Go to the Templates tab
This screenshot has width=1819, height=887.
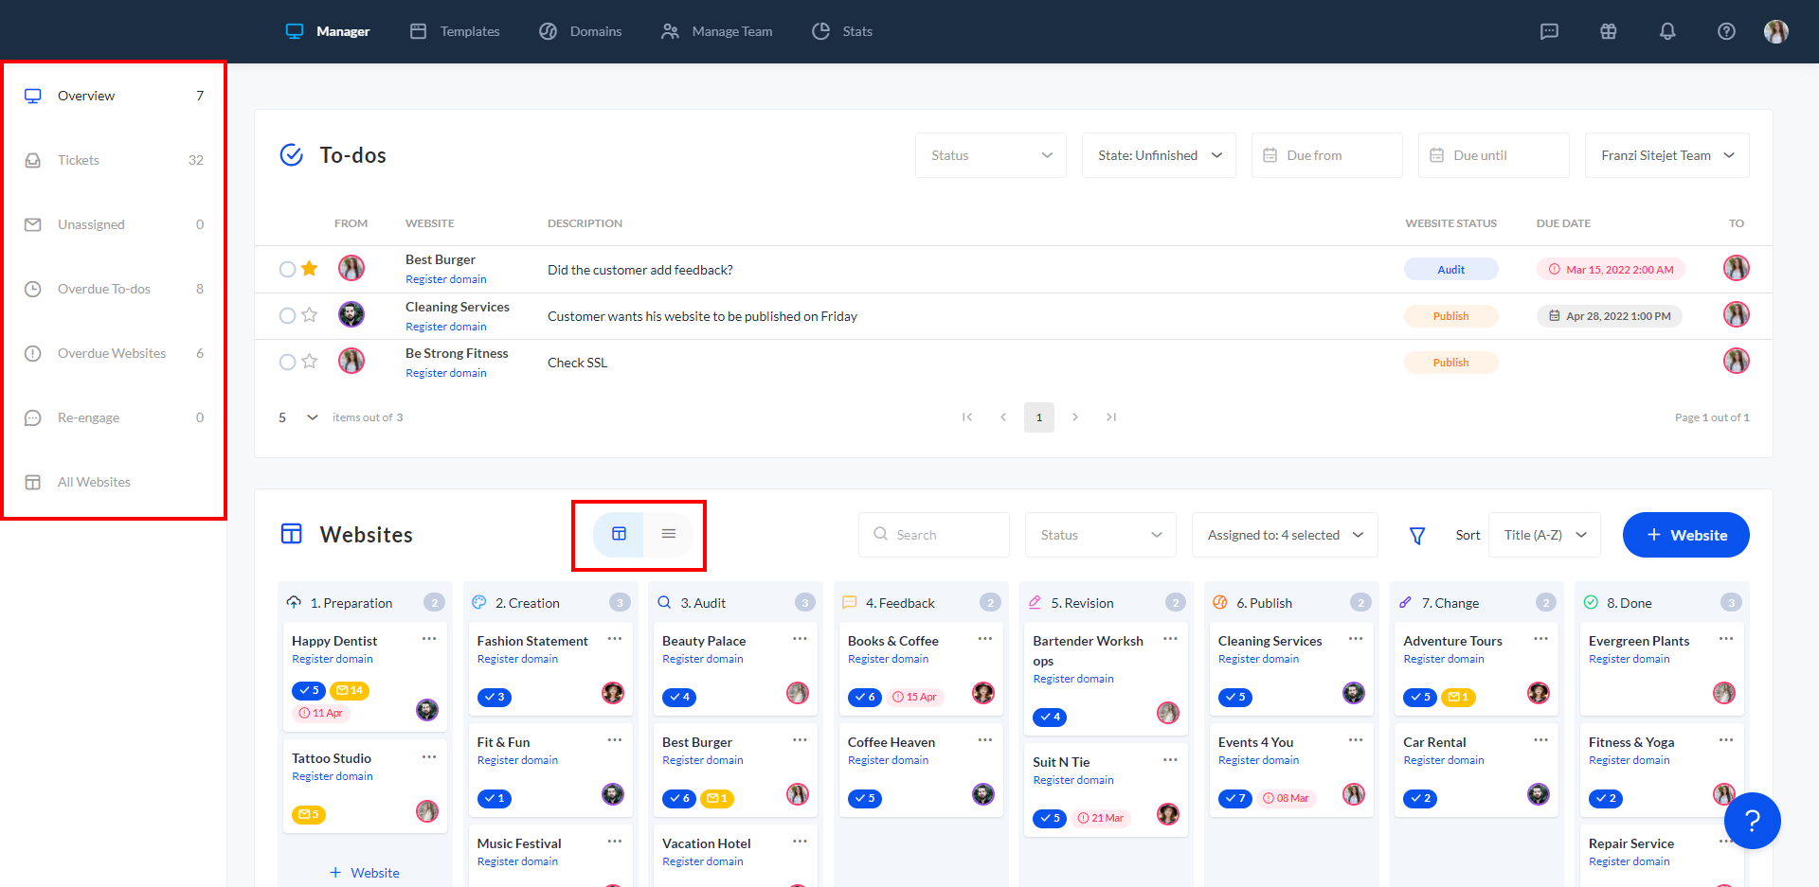pos(455,31)
